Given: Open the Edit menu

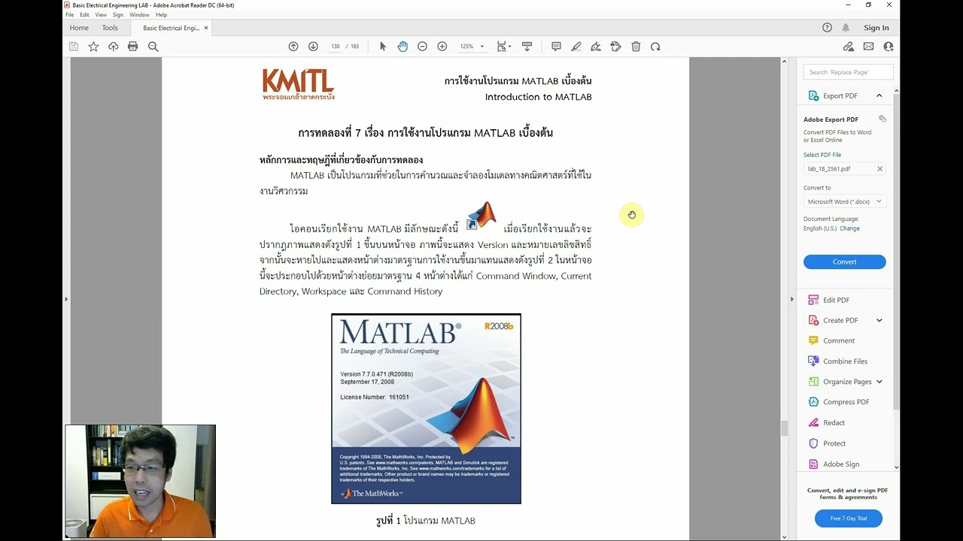Looking at the screenshot, I should 84,15.
